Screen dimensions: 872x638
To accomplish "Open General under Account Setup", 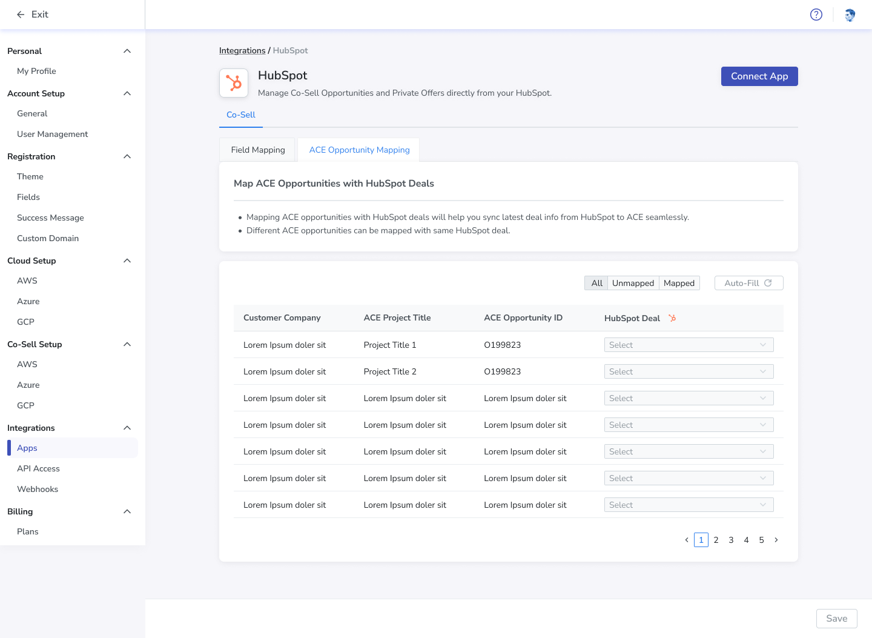I will [x=32, y=113].
